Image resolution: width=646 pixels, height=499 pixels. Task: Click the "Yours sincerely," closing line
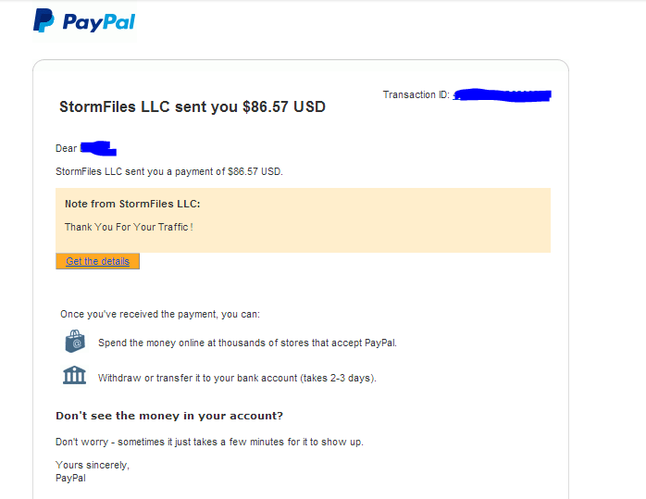point(93,465)
